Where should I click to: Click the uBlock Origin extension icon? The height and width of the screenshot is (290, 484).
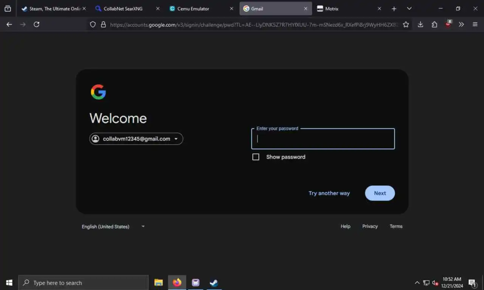448,24
